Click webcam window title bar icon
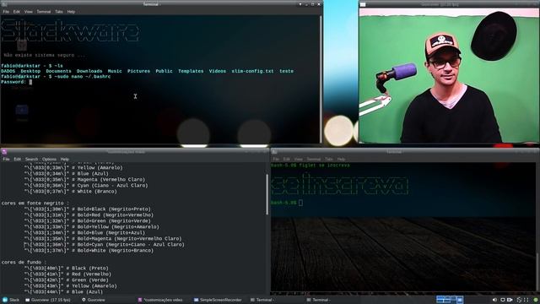Screen dimensions: 540x304 [x=363, y=4]
